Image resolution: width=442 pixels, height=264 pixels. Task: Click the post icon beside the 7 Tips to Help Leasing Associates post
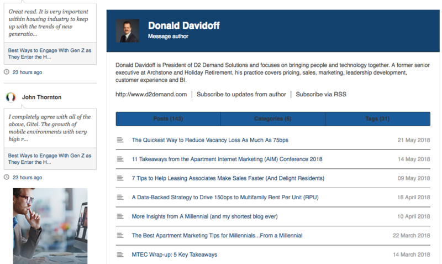[120, 178]
